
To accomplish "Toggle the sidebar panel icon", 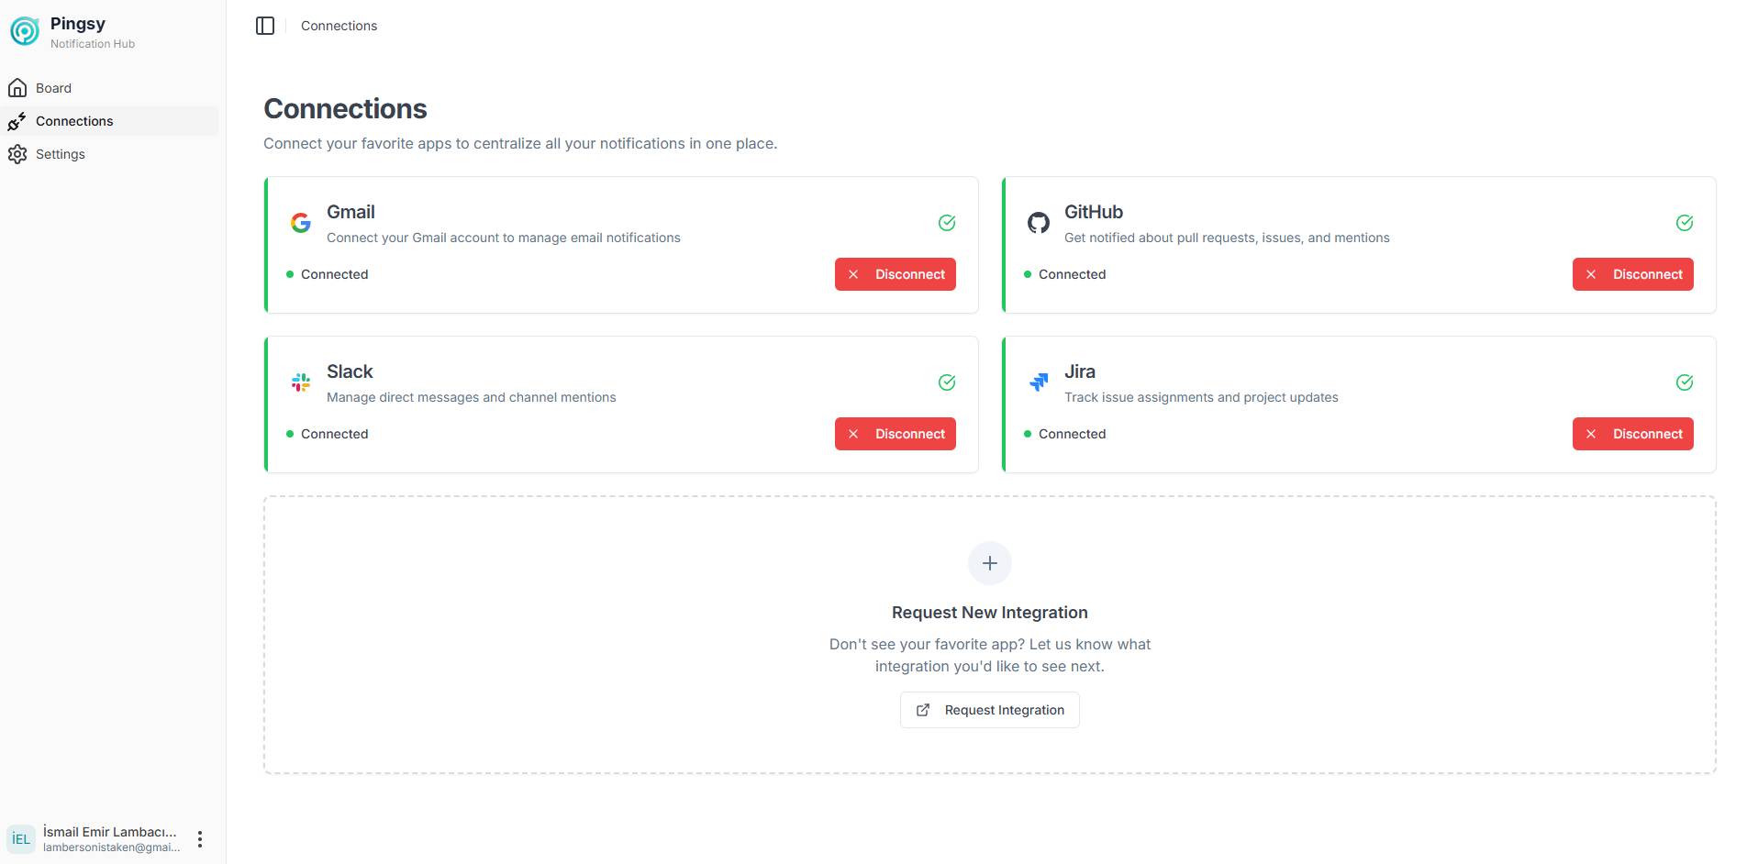I will pyautogui.click(x=265, y=26).
